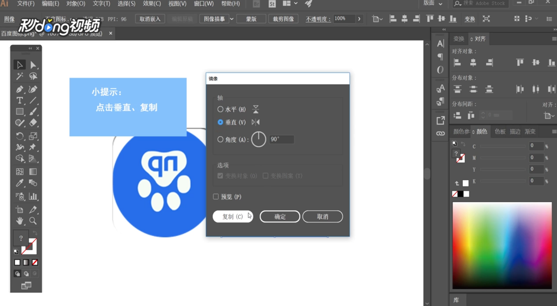Set fill to None in toolbox
The image size is (557, 306).
click(x=35, y=262)
